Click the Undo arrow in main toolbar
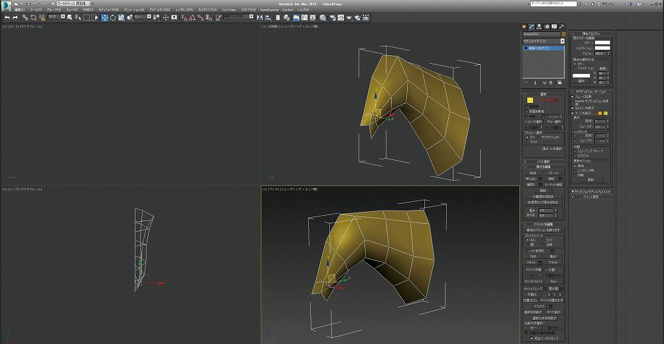The height and width of the screenshot is (344, 664). [x=7, y=17]
